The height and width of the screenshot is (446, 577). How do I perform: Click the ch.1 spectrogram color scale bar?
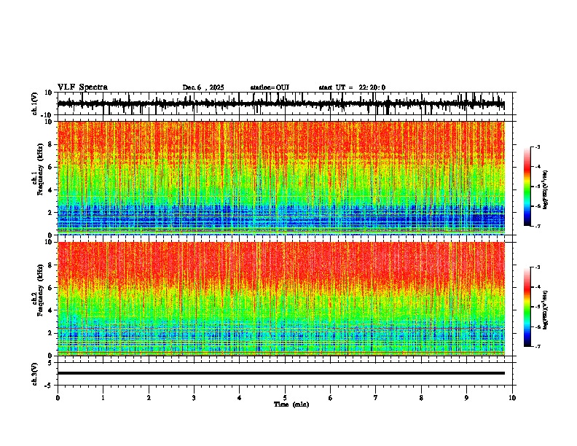[527, 187]
